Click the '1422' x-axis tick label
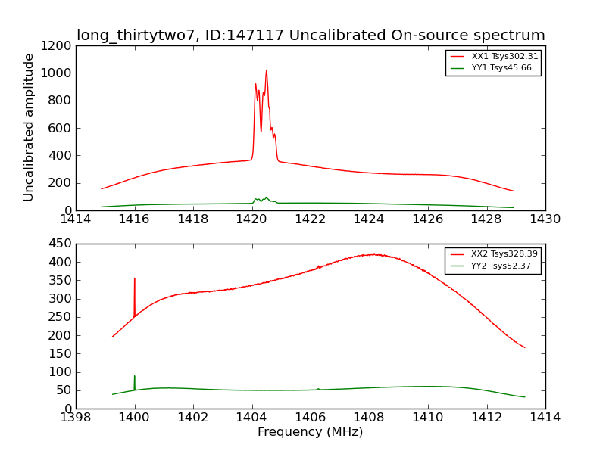The width and height of the screenshot is (606, 454). 311,219
